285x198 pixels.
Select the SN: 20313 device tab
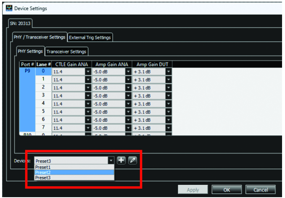click(x=20, y=23)
